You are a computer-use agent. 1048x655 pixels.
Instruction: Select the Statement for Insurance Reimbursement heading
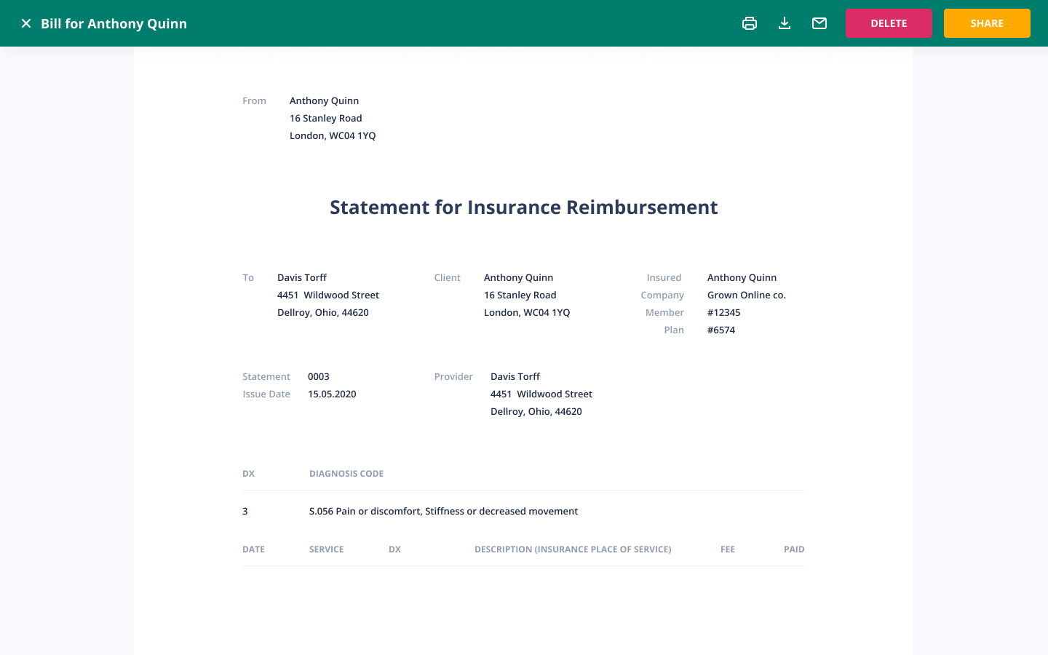(x=523, y=207)
